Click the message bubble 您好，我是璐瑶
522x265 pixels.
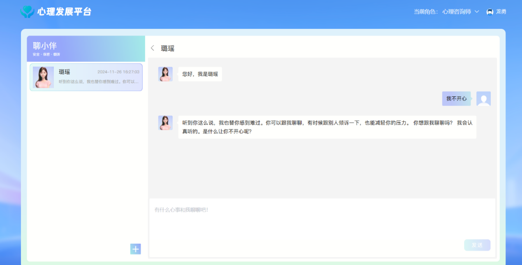[x=200, y=74]
